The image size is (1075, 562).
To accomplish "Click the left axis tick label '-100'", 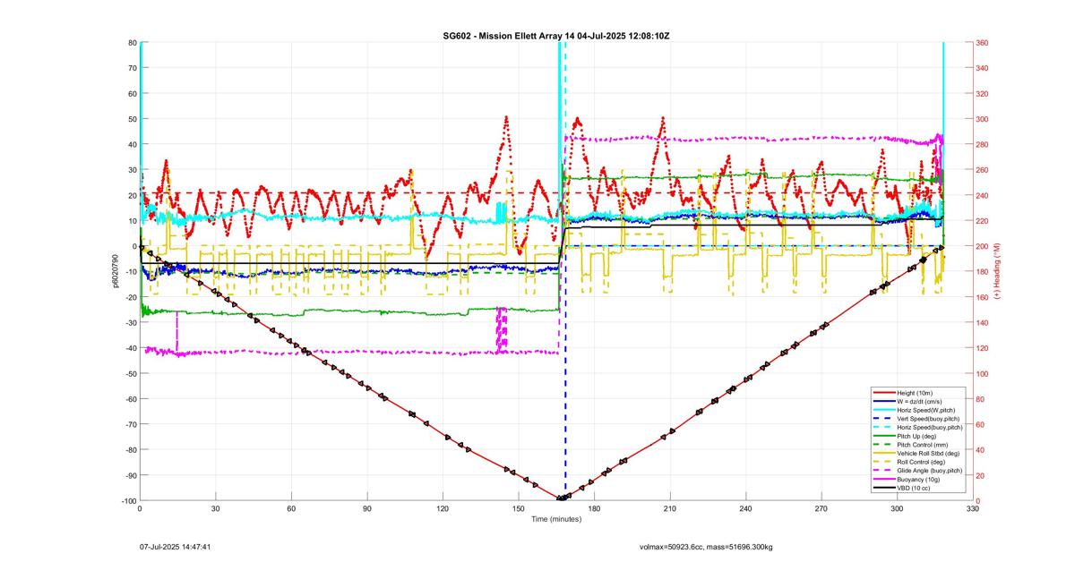I will point(129,500).
